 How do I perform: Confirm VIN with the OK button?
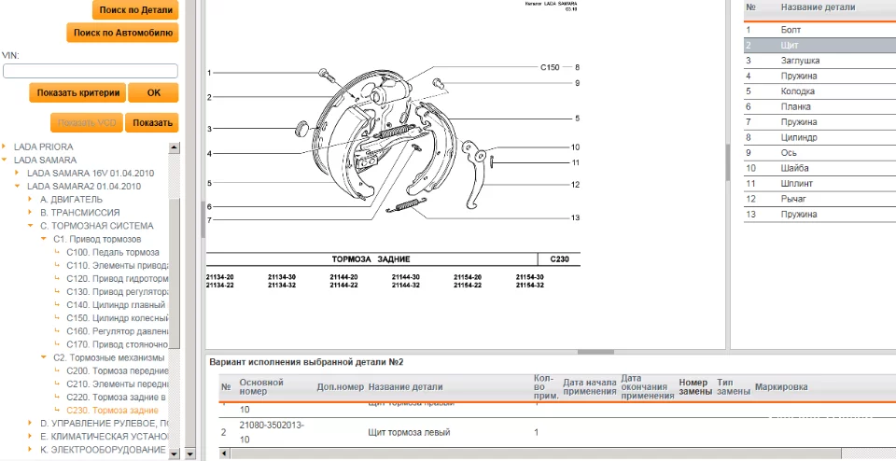[154, 92]
